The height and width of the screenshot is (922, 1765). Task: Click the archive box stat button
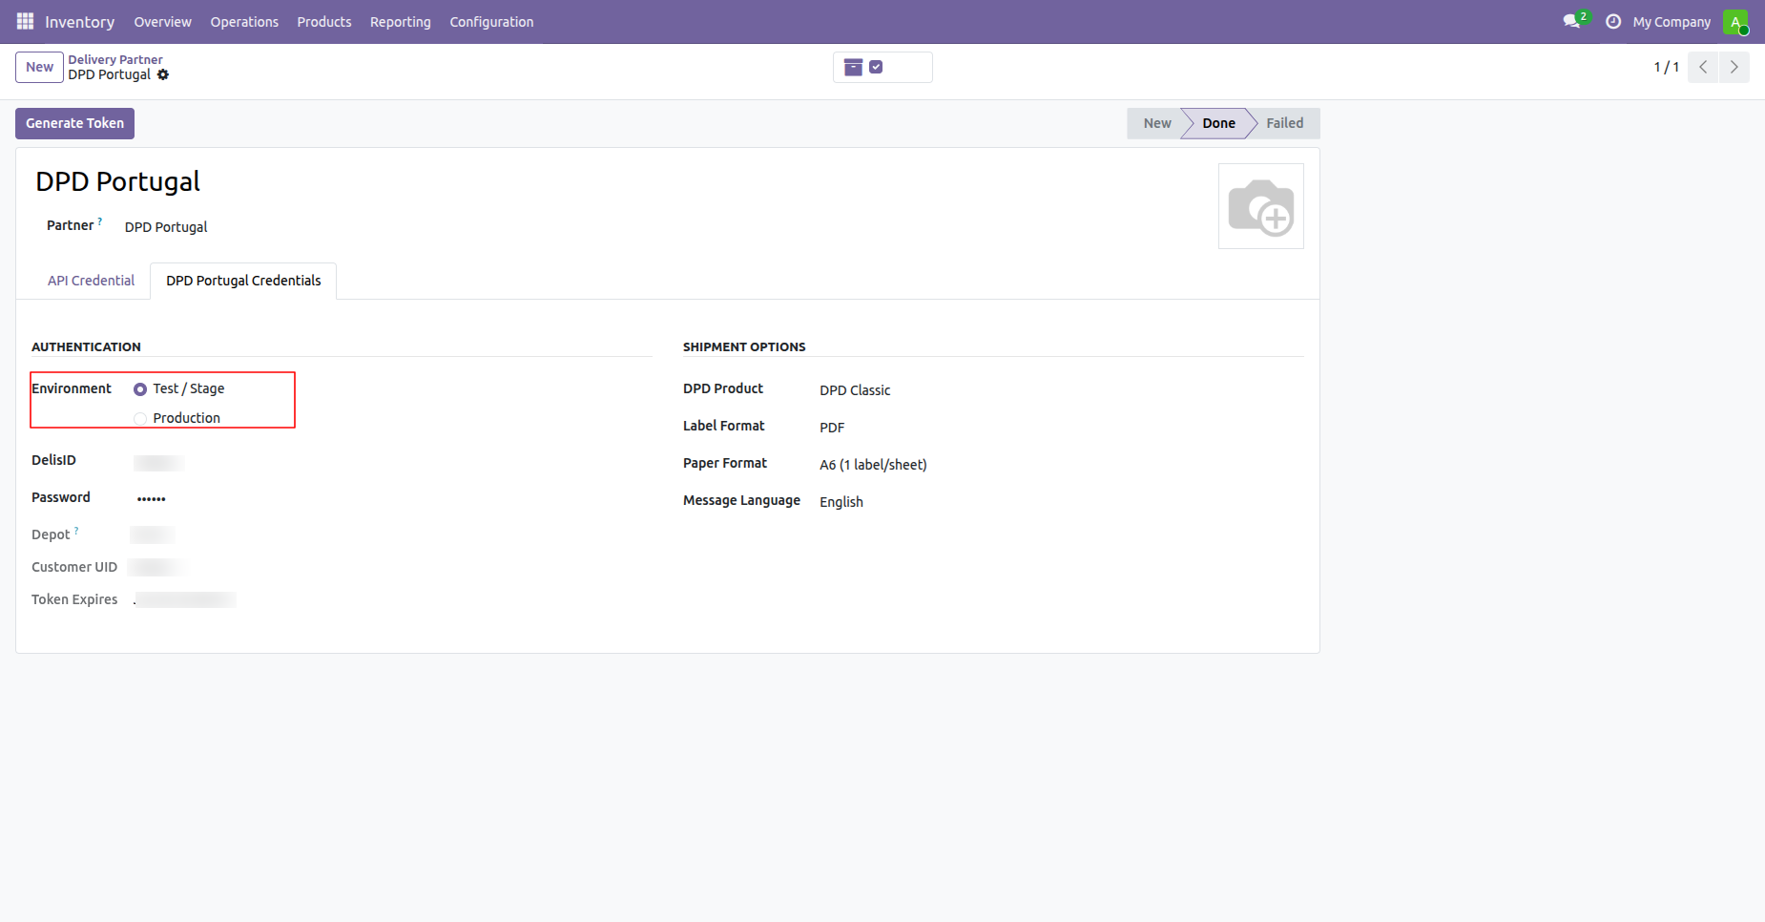pyautogui.click(x=882, y=67)
